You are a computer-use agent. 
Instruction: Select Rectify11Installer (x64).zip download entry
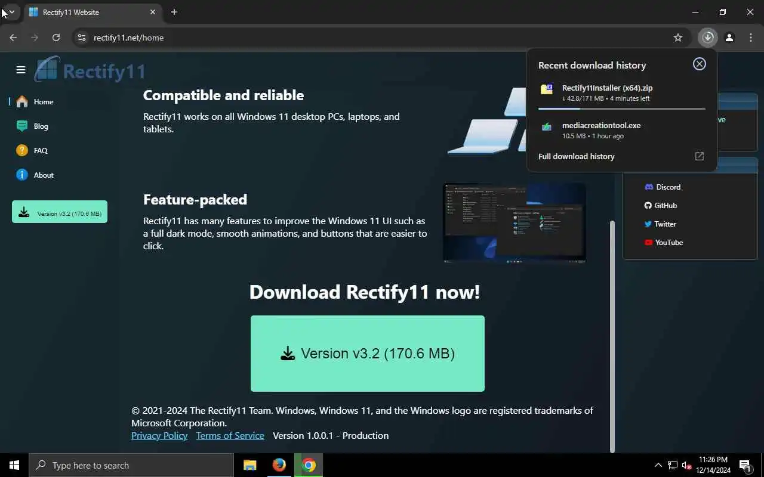click(622, 93)
